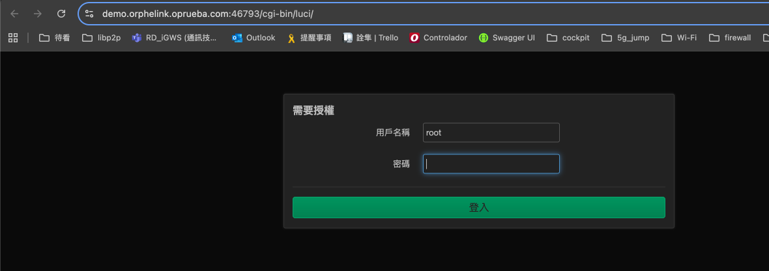Open the Swagger UI bookmark
This screenshot has width=769, height=271.
click(x=506, y=38)
